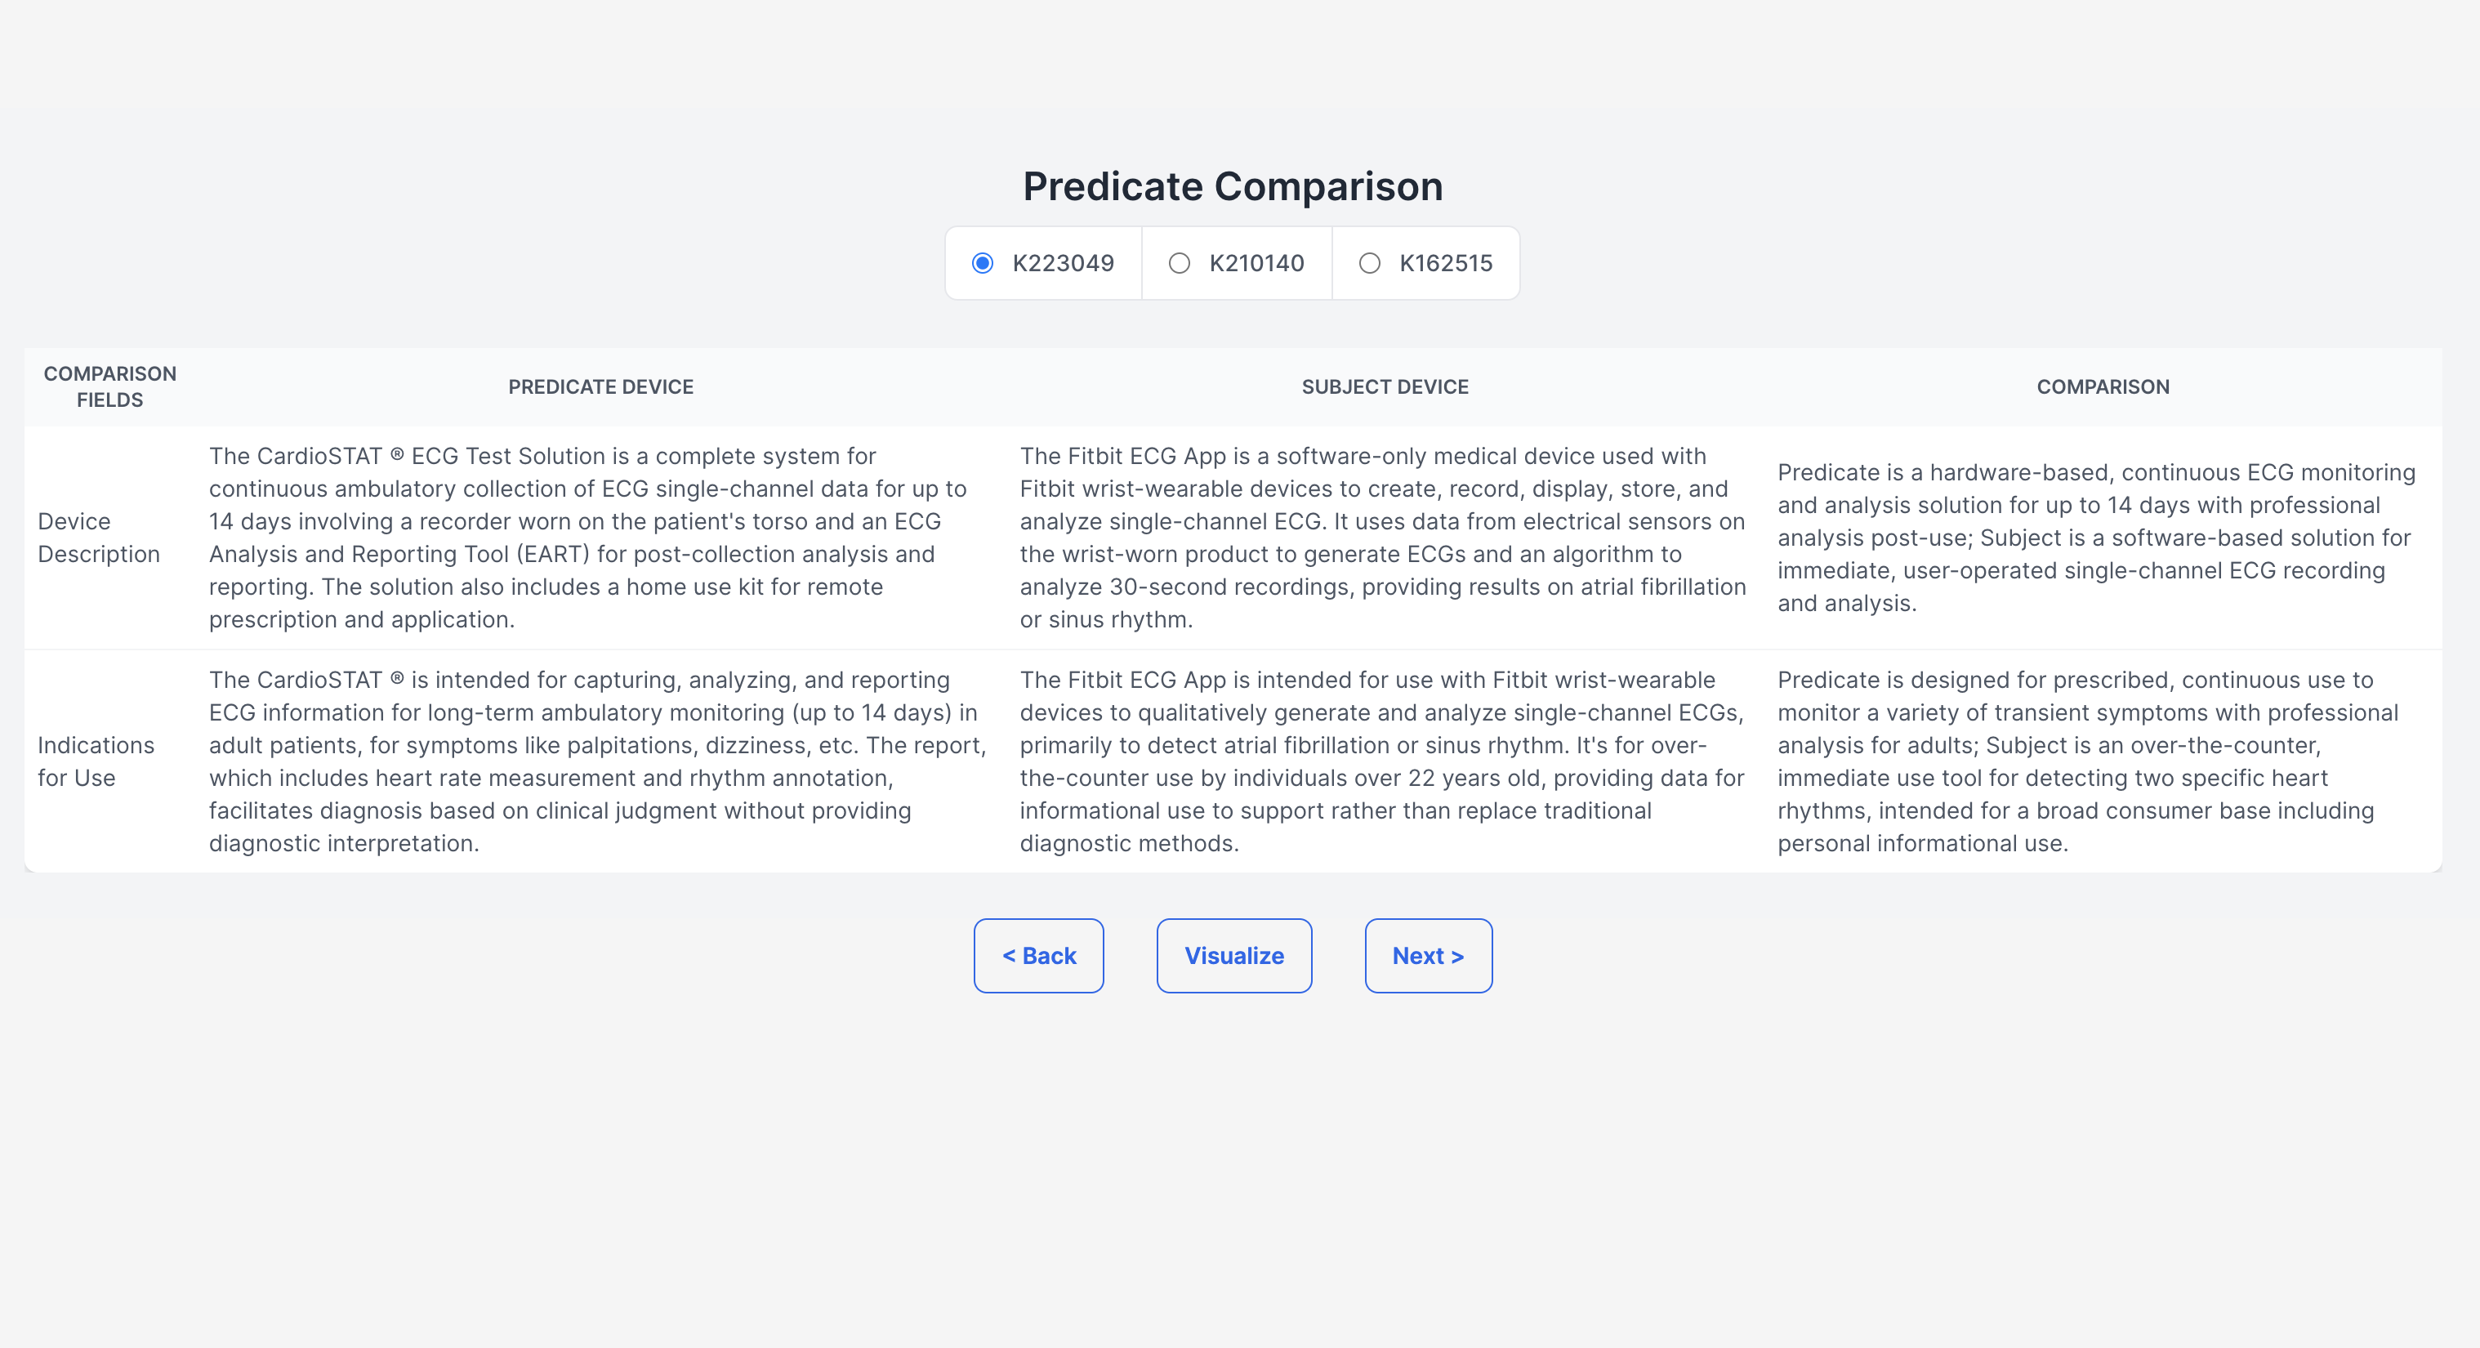Click the CardioSTAT indications for use cell
Screen dimensions: 2480x1348
[x=598, y=761]
